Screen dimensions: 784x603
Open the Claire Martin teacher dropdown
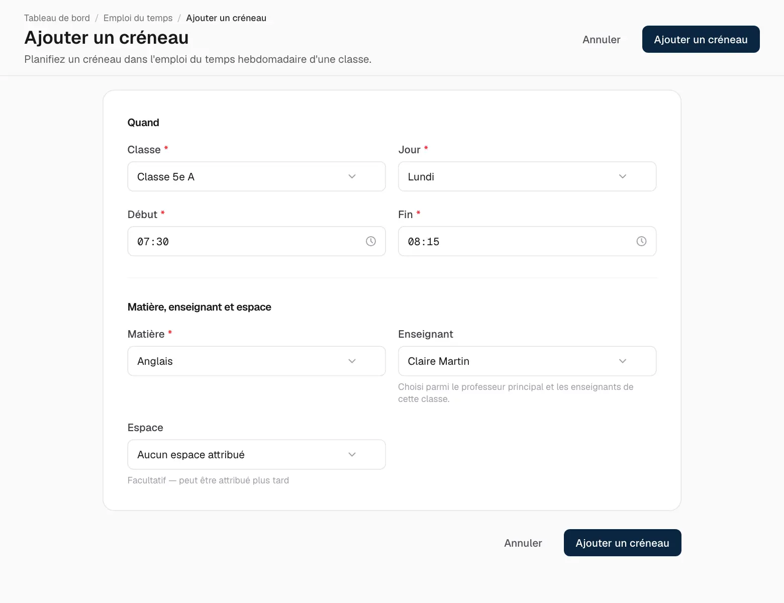coord(527,361)
